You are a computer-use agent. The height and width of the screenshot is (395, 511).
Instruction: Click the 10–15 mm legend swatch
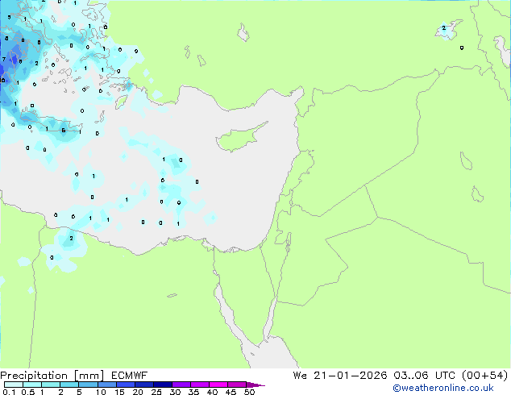pyautogui.click(x=106, y=385)
